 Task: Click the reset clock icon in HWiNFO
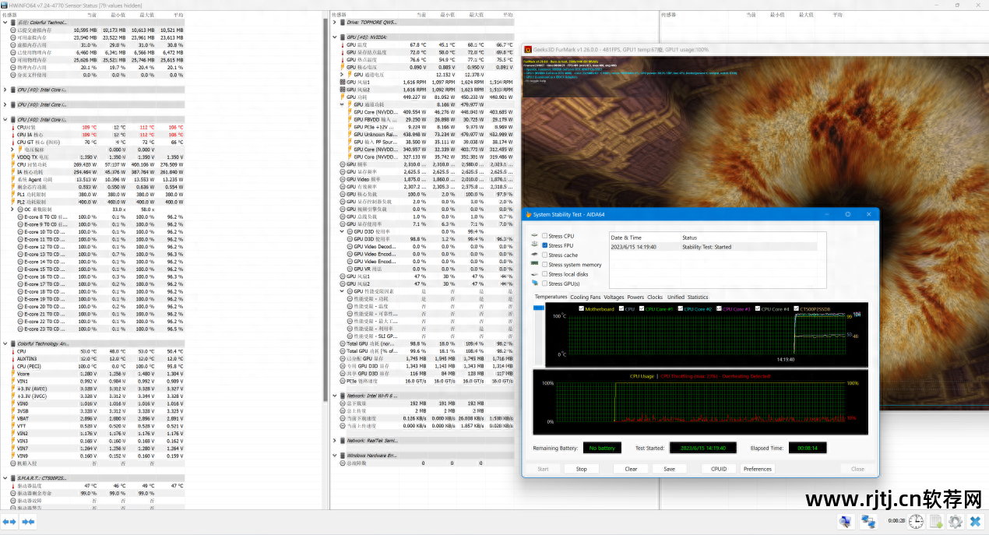point(917,521)
